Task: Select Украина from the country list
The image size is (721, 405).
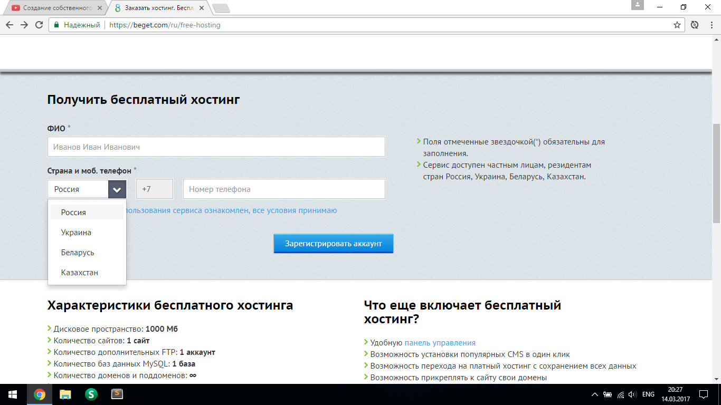Action: pyautogui.click(x=76, y=233)
